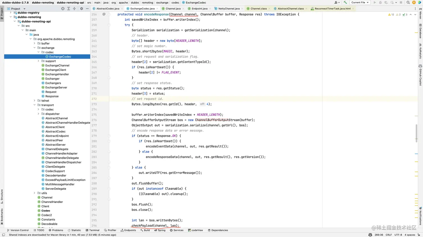Click the Expand All icon in Project panel
Image resolution: width=423 pixels, height=237 pixels.
(x=69, y=9)
